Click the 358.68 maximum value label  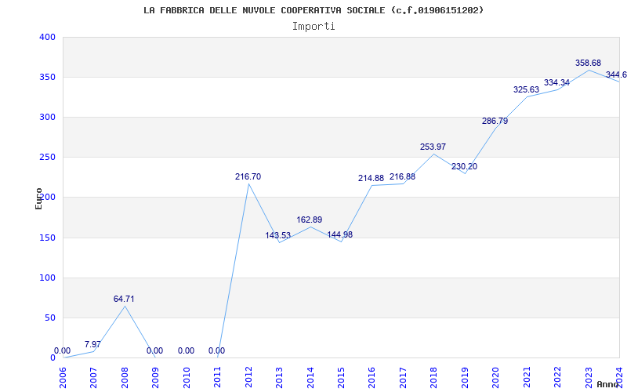(x=589, y=64)
